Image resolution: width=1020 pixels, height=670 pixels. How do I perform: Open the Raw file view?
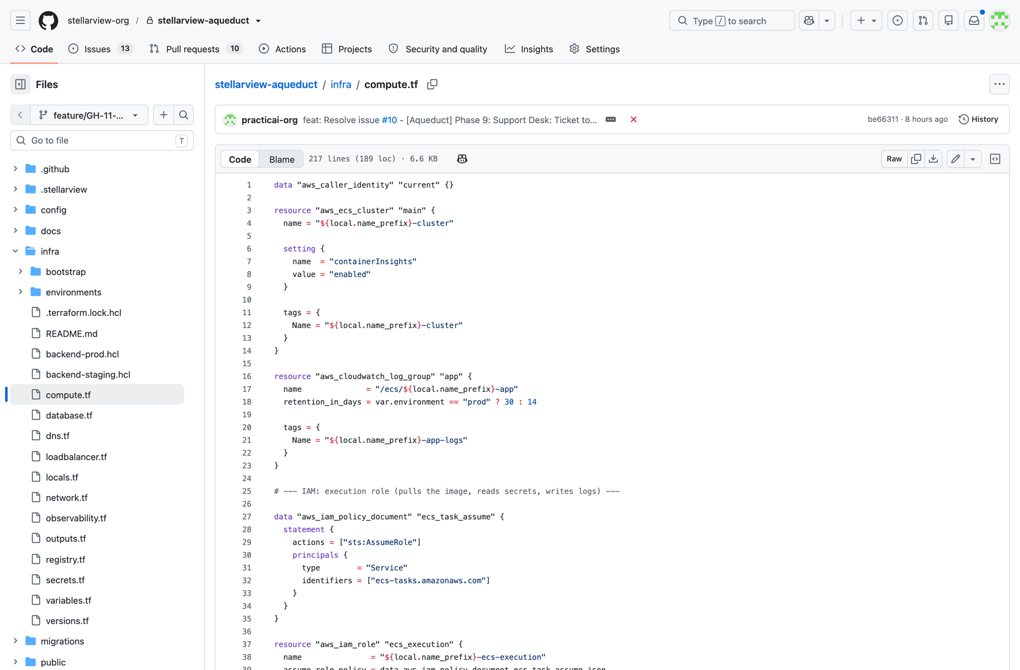894,159
